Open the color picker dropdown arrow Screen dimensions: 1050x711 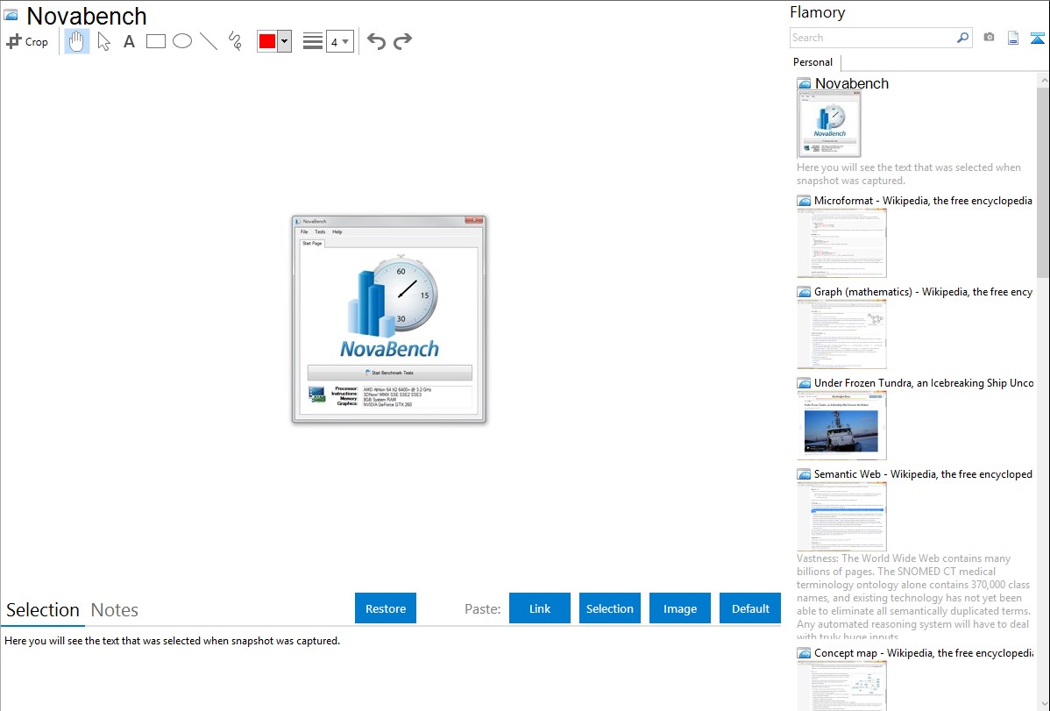point(284,41)
